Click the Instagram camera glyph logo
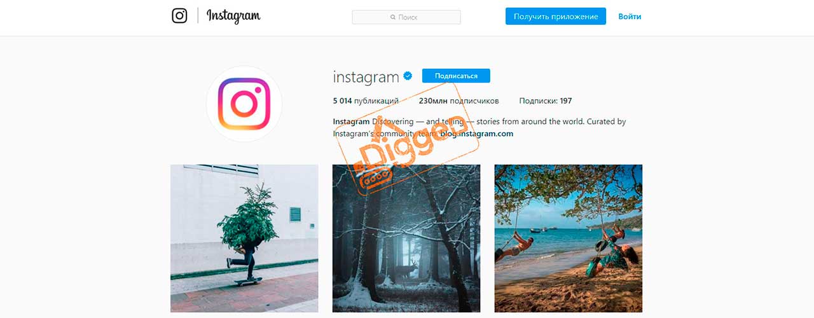Viewport: 814px width, 318px height. pos(179,16)
